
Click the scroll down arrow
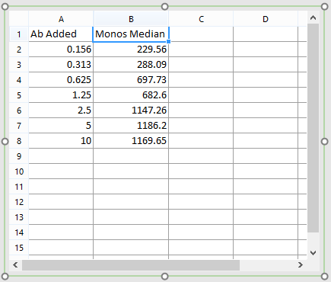[313, 253]
